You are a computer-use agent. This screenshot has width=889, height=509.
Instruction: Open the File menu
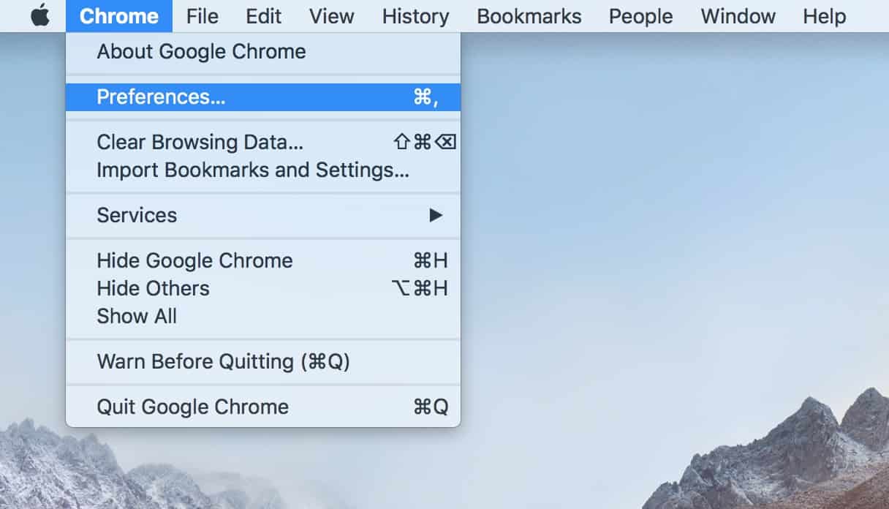click(202, 16)
